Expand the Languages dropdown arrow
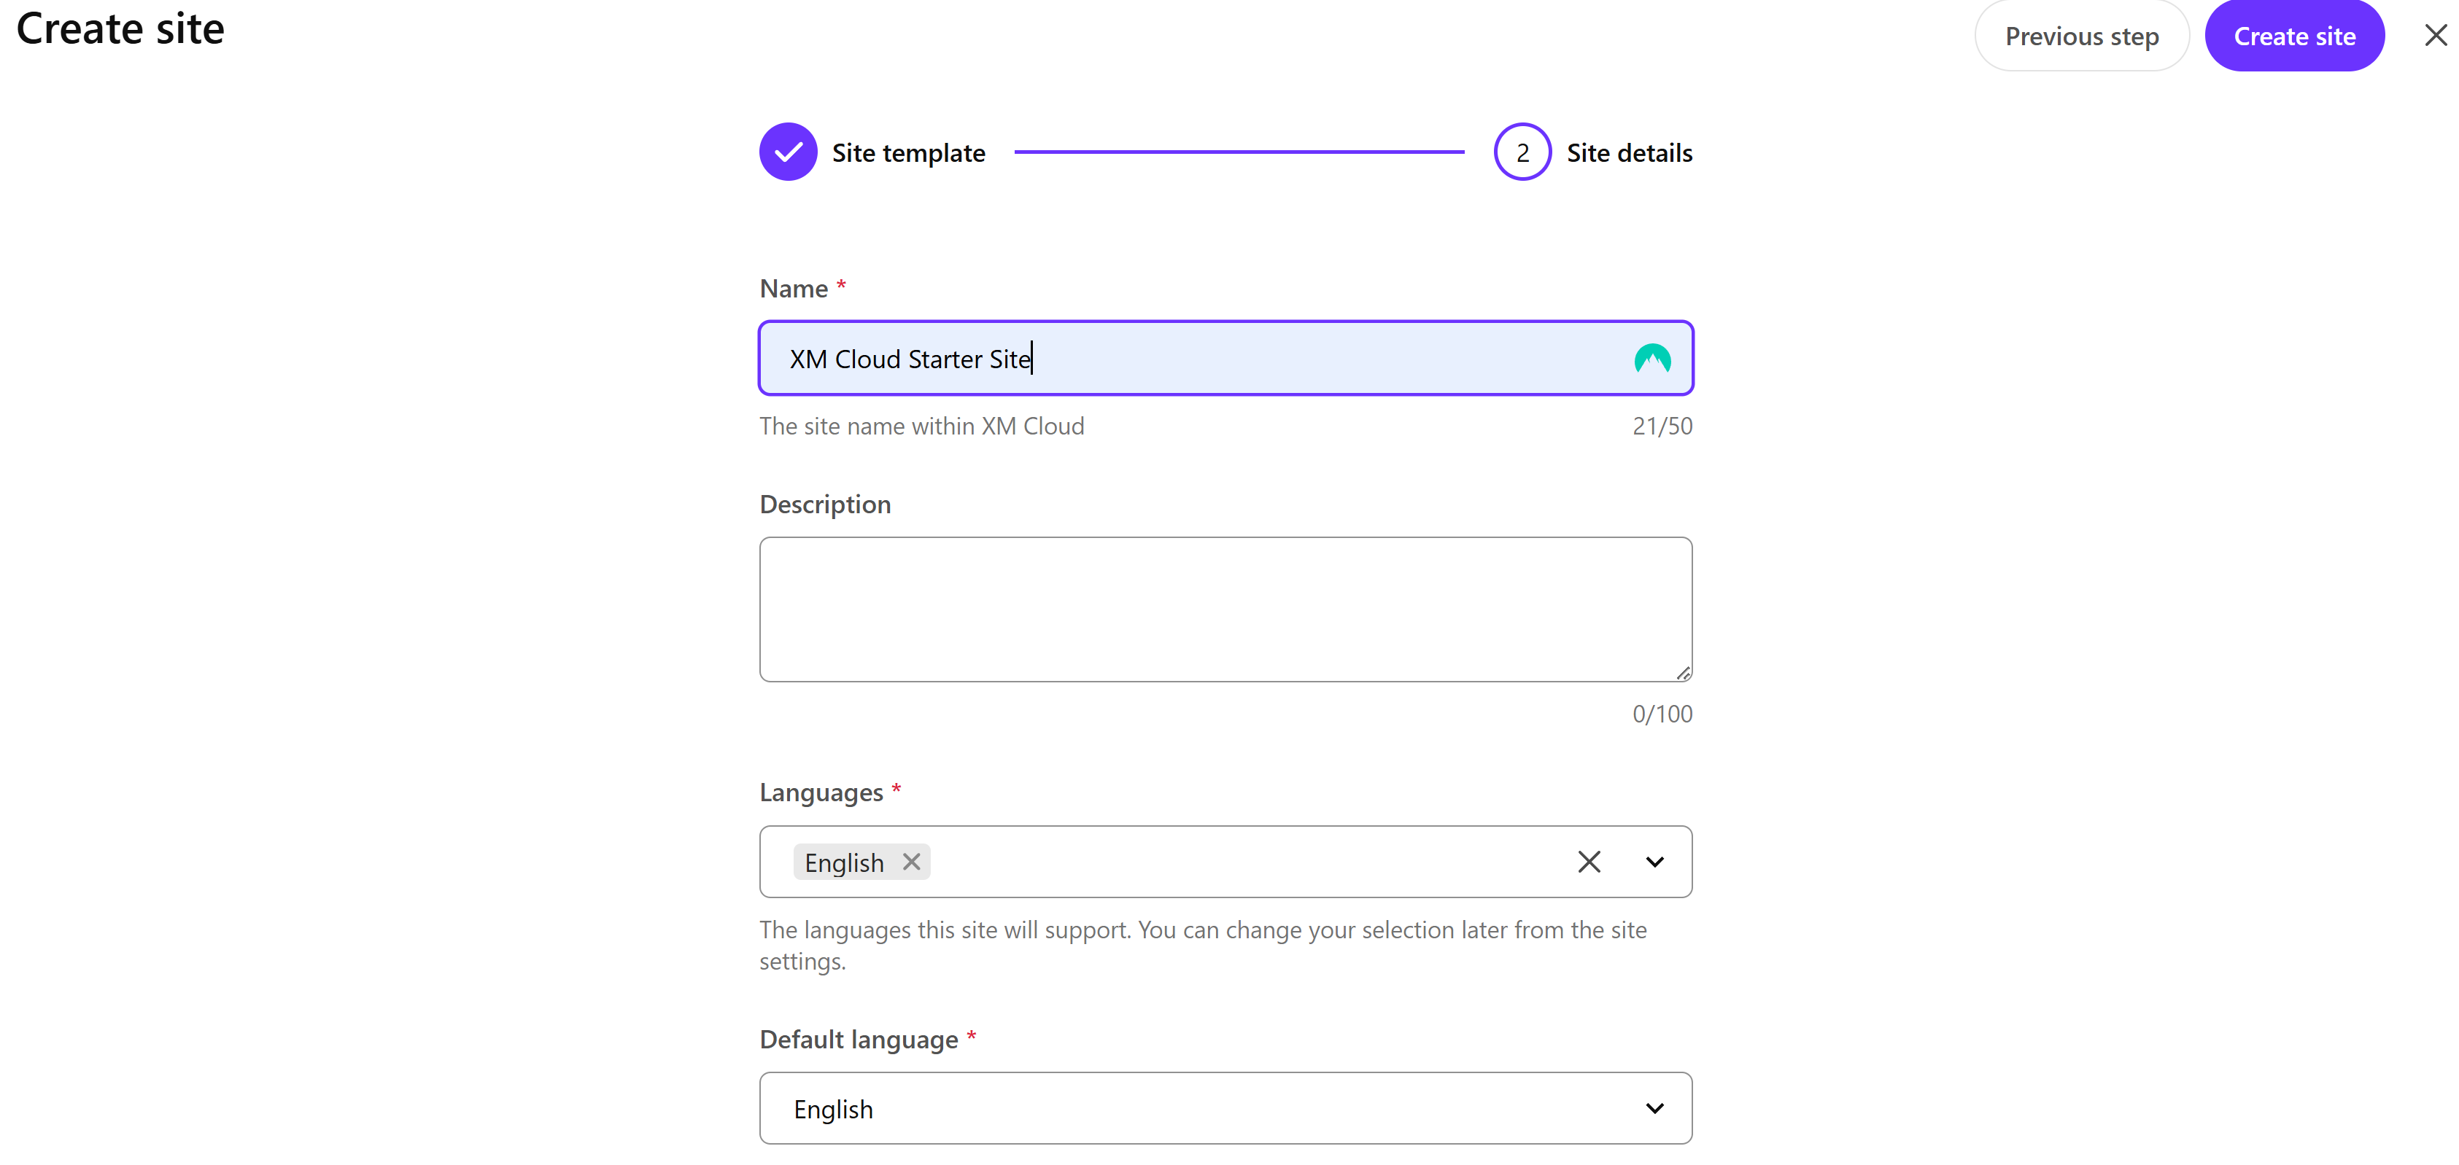Viewport: 2459px width, 1165px height. [x=1654, y=862]
